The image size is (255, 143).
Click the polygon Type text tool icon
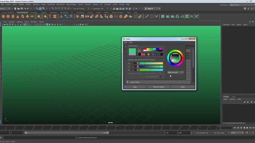(50, 16)
